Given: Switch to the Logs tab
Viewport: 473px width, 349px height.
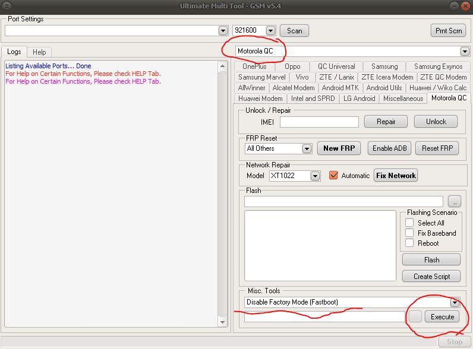Looking at the screenshot, I should pyautogui.click(x=14, y=52).
